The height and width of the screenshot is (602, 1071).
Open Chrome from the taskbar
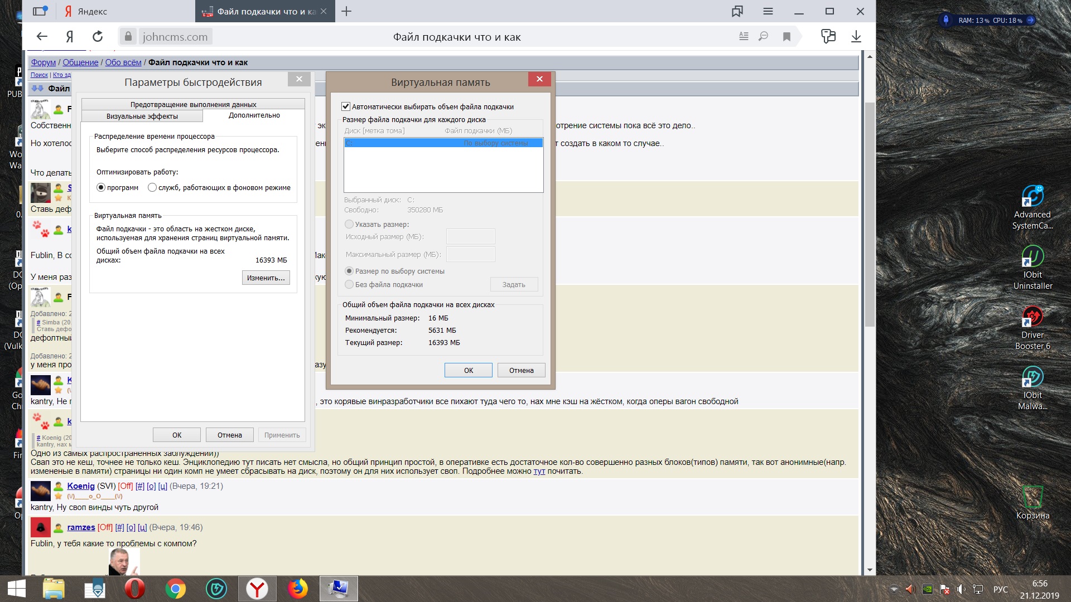(x=175, y=589)
